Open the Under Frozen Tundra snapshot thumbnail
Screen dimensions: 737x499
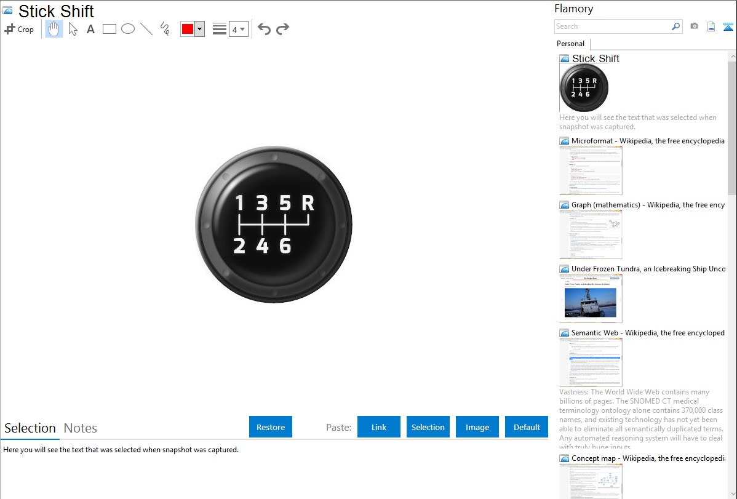point(591,298)
